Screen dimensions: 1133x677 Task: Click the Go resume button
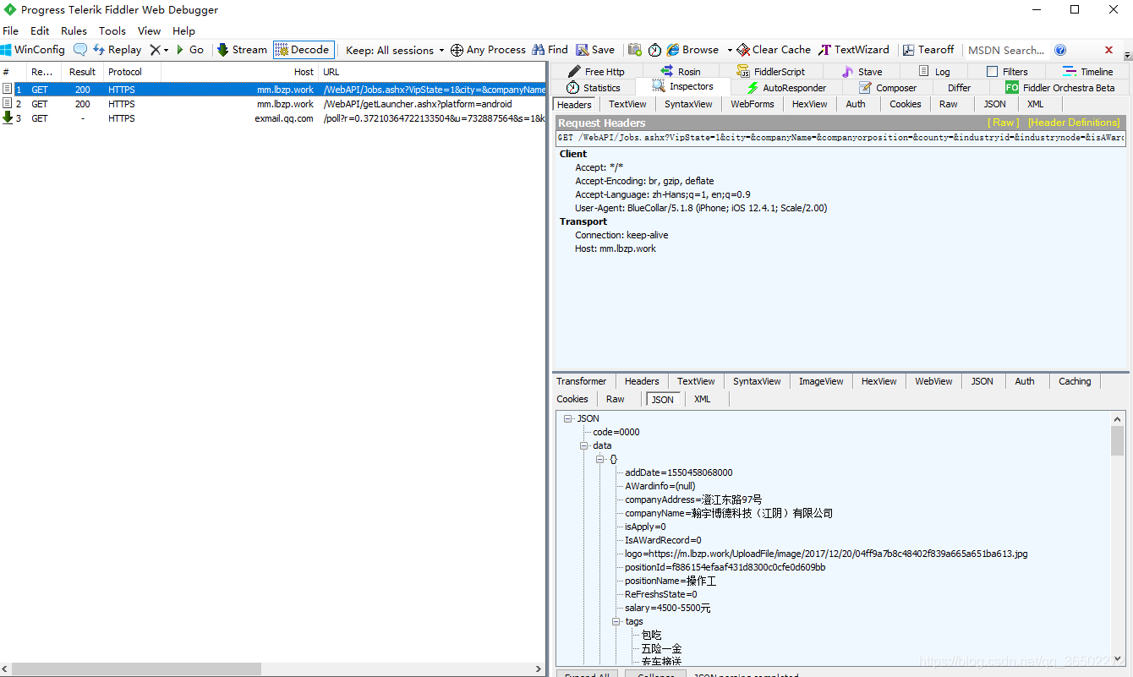click(x=190, y=50)
